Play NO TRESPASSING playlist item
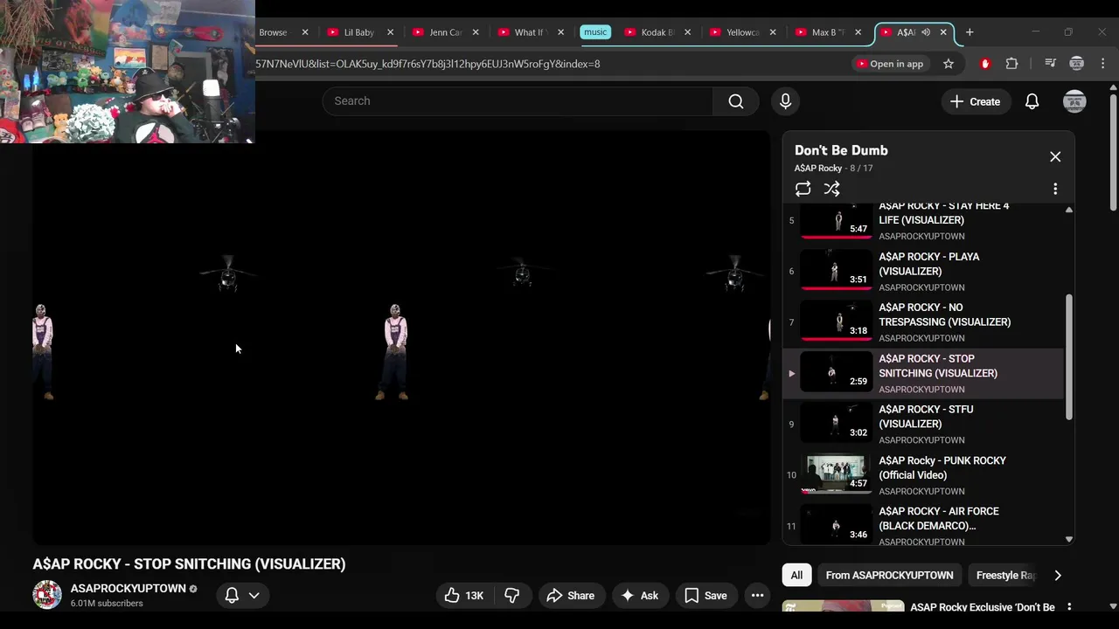This screenshot has height=629, width=1119. tap(923, 322)
